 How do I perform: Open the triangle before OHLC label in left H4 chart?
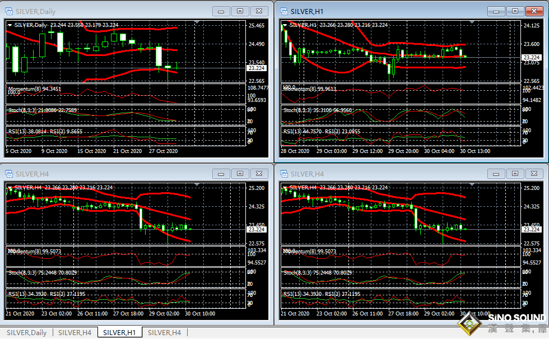10,188
